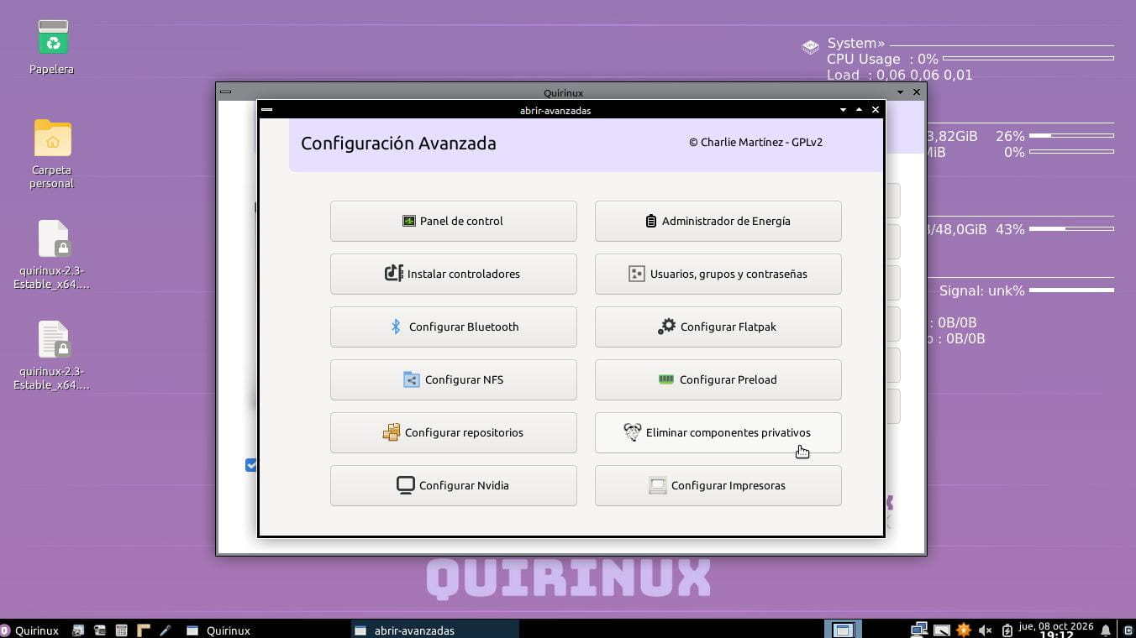Click the color picker pen taskbar launcher
The image size is (1136, 638).
coord(166,630)
